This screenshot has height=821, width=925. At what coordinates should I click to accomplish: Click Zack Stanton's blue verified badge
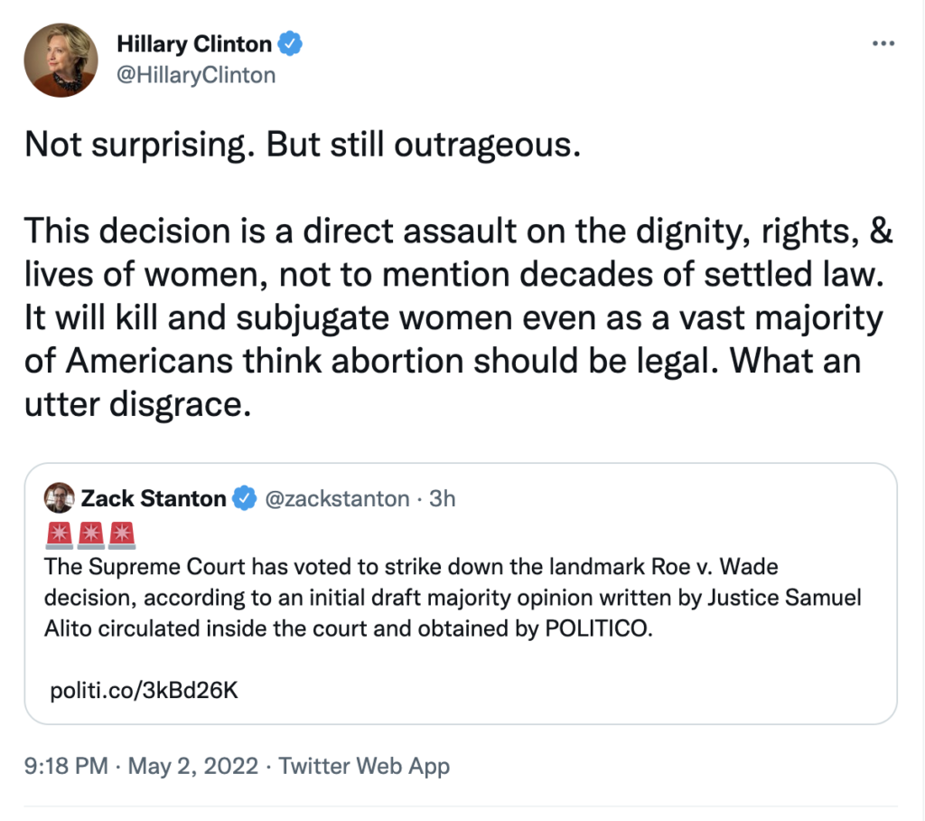[x=243, y=498]
